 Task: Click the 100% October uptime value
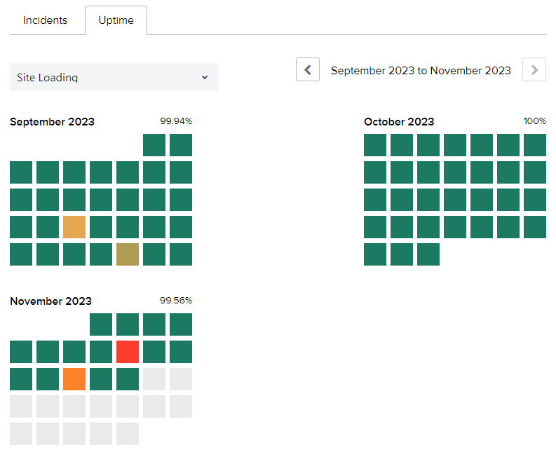(535, 121)
